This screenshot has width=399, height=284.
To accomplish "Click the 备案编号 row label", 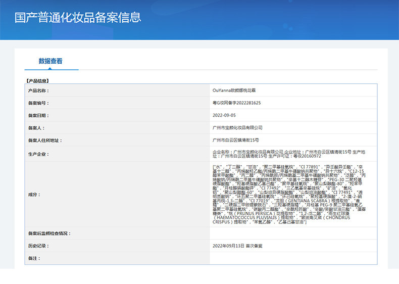I will (x=39, y=103).
